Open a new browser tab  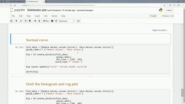[x=46, y=1]
